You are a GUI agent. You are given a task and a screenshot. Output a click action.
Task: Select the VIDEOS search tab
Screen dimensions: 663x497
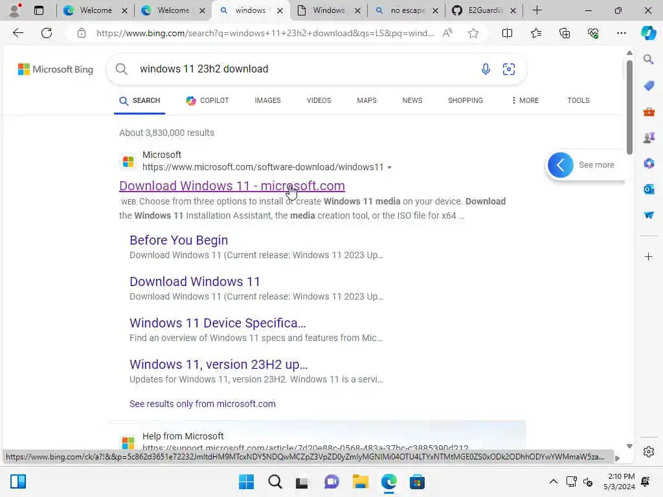click(319, 100)
